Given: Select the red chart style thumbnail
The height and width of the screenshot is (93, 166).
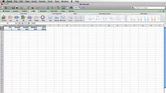Looking at the screenshot, I should tap(153, 18).
